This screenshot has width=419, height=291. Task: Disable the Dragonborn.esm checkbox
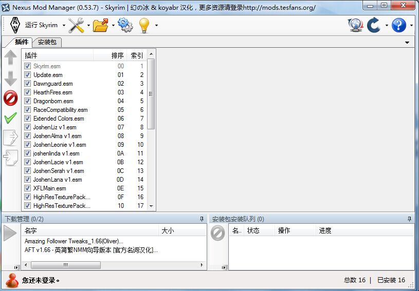27,101
